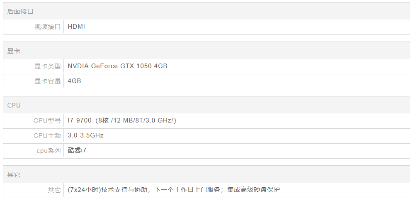Image resolution: width=413 pixels, height=201 pixels.
Task: Click the 显卡类型 label
Action: point(47,66)
